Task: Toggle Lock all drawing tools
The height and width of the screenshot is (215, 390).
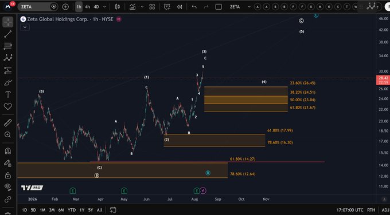Action: (x=7, y=175)
